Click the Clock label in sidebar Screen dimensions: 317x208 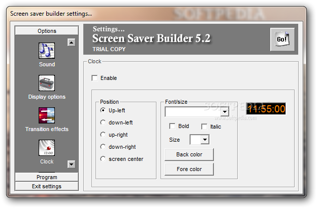[x=47, y=161]
